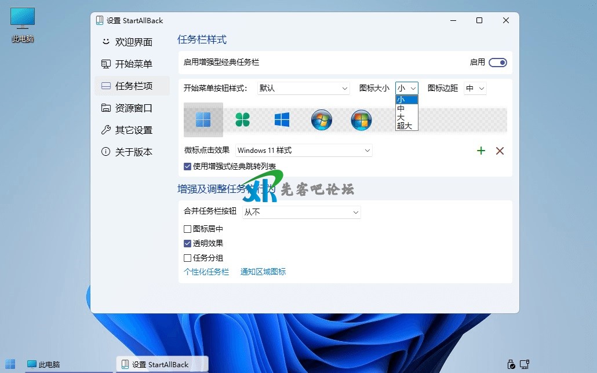Choose the green four-leaf clover start icon

[242, 120]
